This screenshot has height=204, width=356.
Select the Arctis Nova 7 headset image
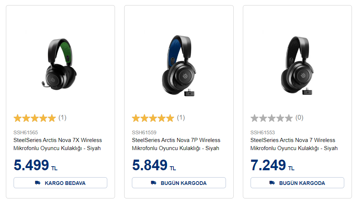pos(297,66)
